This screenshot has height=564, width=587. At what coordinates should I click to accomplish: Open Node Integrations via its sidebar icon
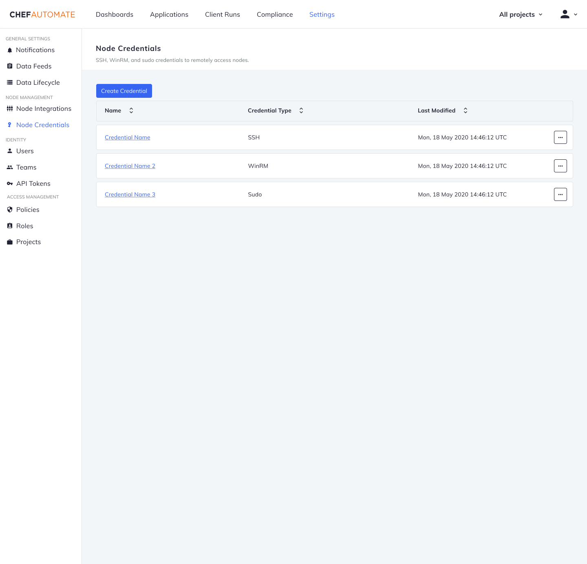coord(10,108)
